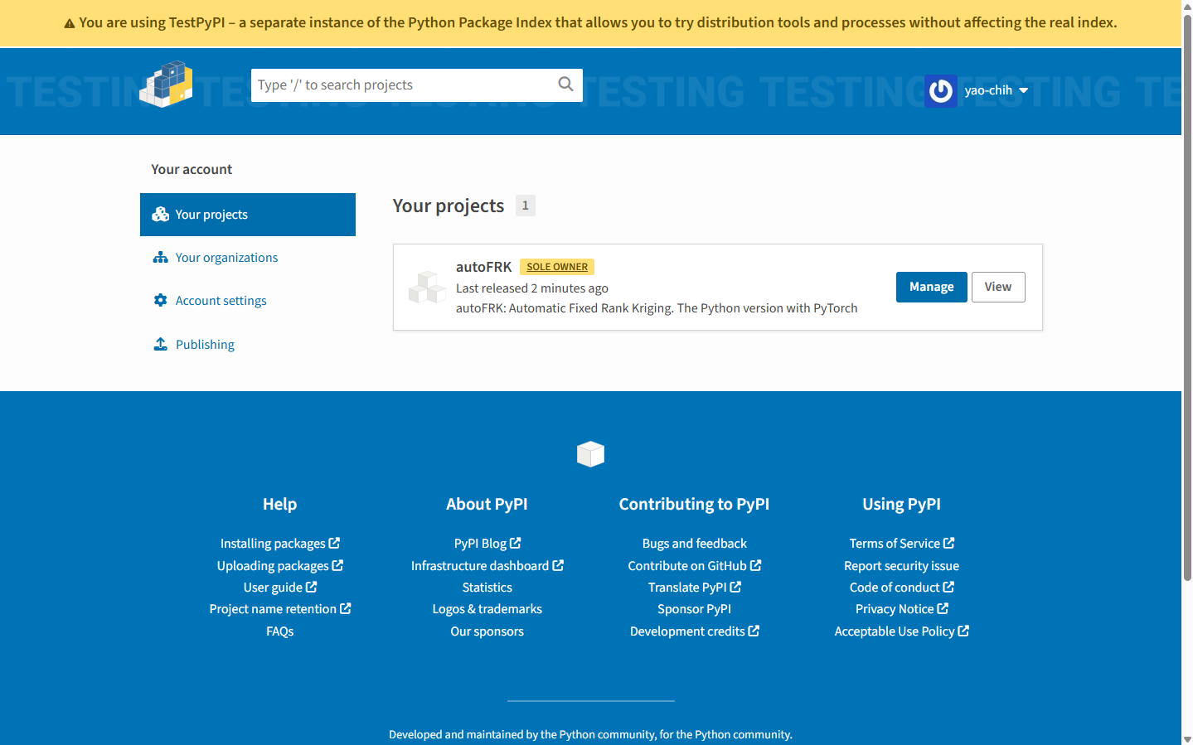Screen dimensions: 1193x745
Task: Click the gear icon for Account settings
Action: [161, 300]
